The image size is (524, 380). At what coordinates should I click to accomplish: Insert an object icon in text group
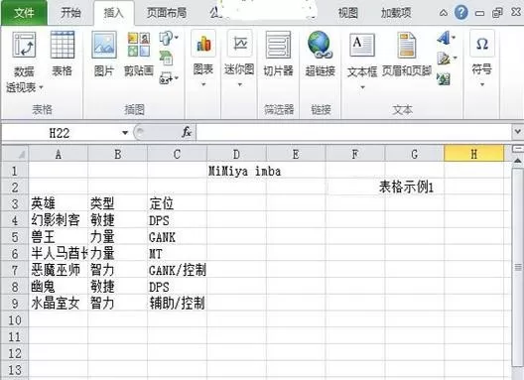(x=444, y=78)
